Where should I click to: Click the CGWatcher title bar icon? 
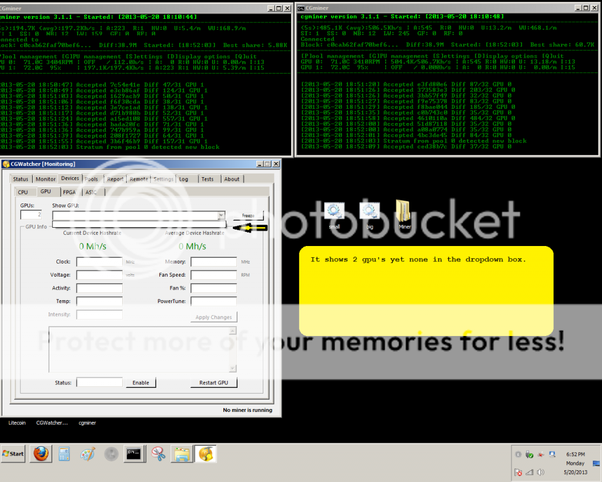click(x=6, y=164)
